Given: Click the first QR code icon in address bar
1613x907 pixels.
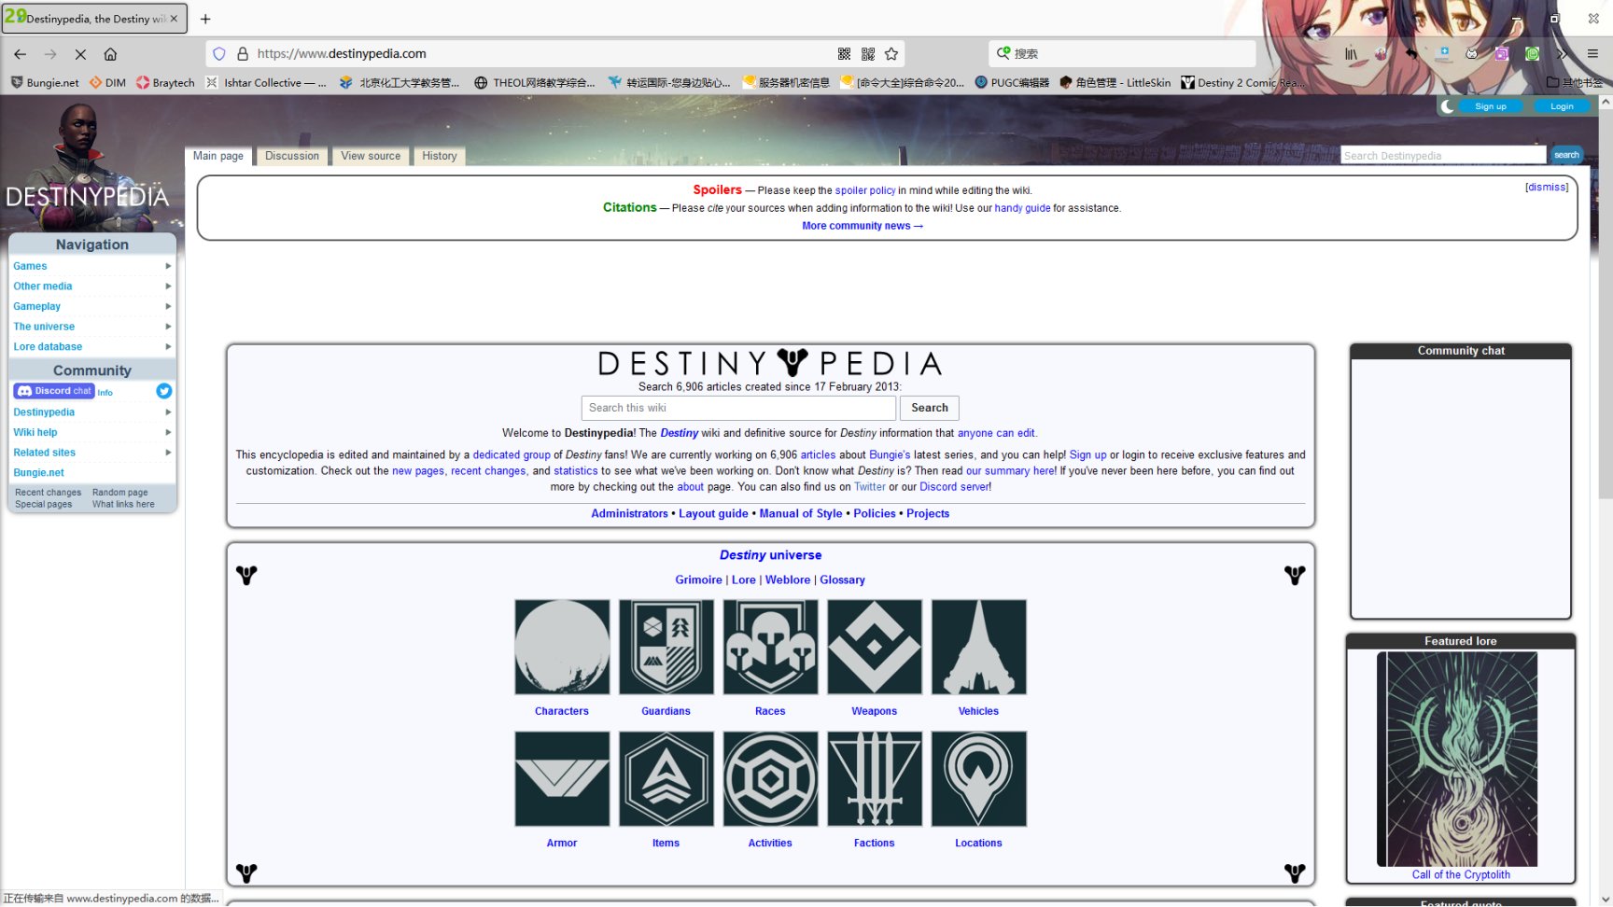Looking at the screenshot, I should tap(844, 54).
